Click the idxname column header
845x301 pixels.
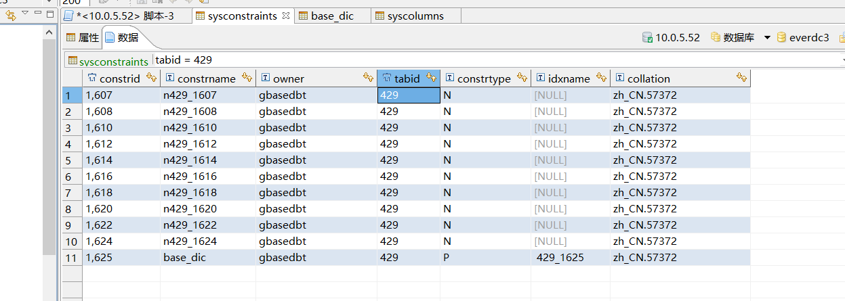pos(569,78)
